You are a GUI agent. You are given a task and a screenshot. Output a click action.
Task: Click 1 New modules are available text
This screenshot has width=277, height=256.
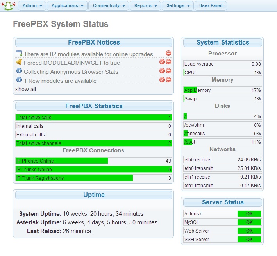[x=60, y=81]
